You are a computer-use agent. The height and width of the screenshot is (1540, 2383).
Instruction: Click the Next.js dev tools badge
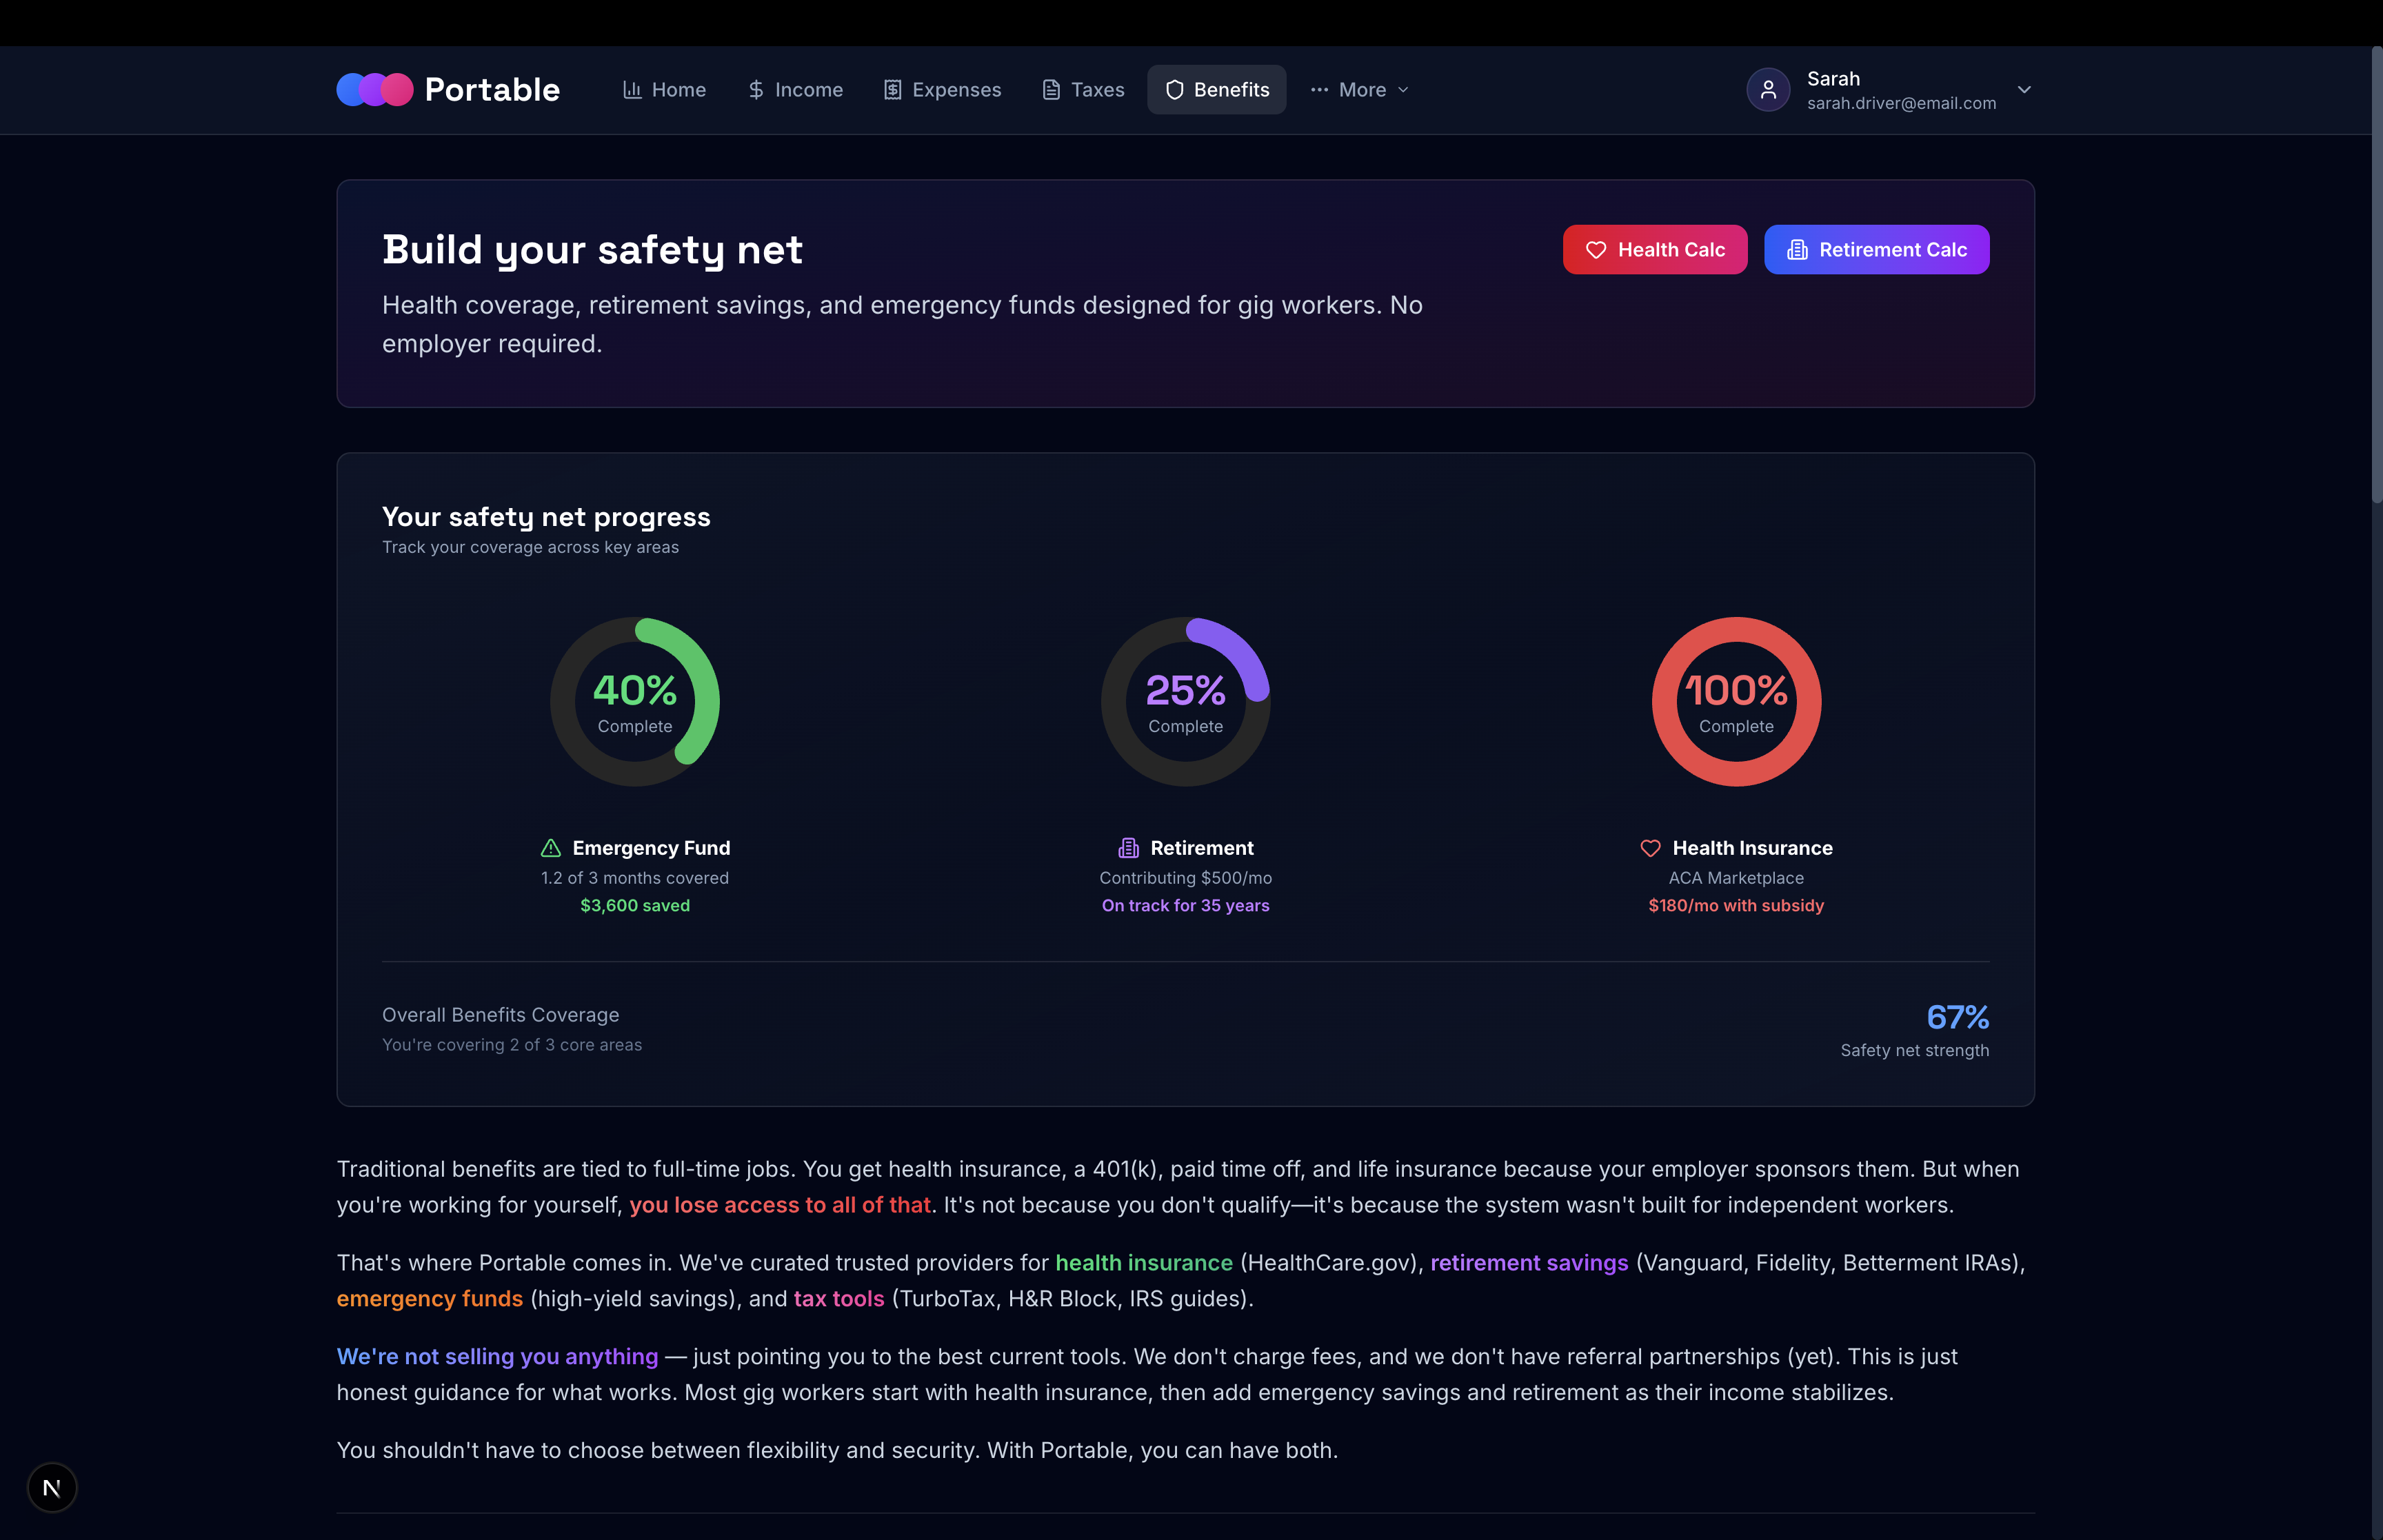tap(52, 1487)
